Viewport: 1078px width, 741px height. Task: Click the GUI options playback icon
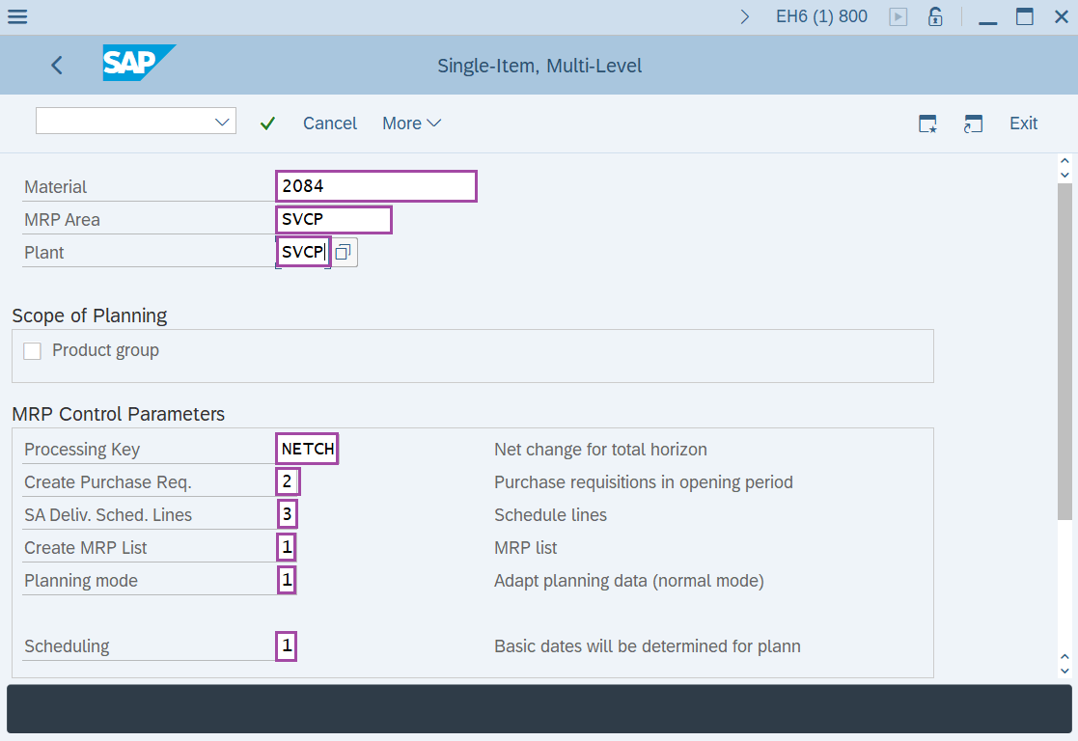(898, 16)
